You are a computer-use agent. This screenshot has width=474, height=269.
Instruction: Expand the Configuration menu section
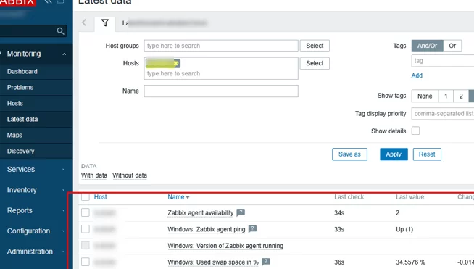[36, 231]
